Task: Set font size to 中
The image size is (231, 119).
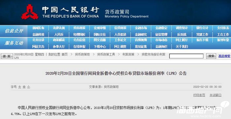Action: click(x=24, y=87)
